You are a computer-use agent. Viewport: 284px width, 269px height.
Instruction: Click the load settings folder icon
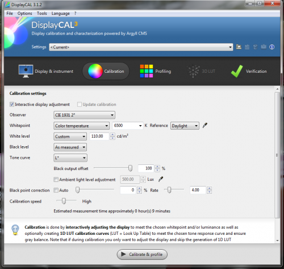[239, 47]
